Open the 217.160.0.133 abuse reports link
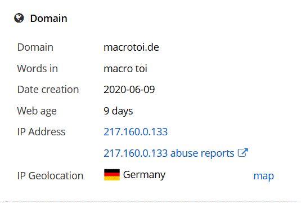The height and width of the screenshot is (203, 301). point(169,153)
